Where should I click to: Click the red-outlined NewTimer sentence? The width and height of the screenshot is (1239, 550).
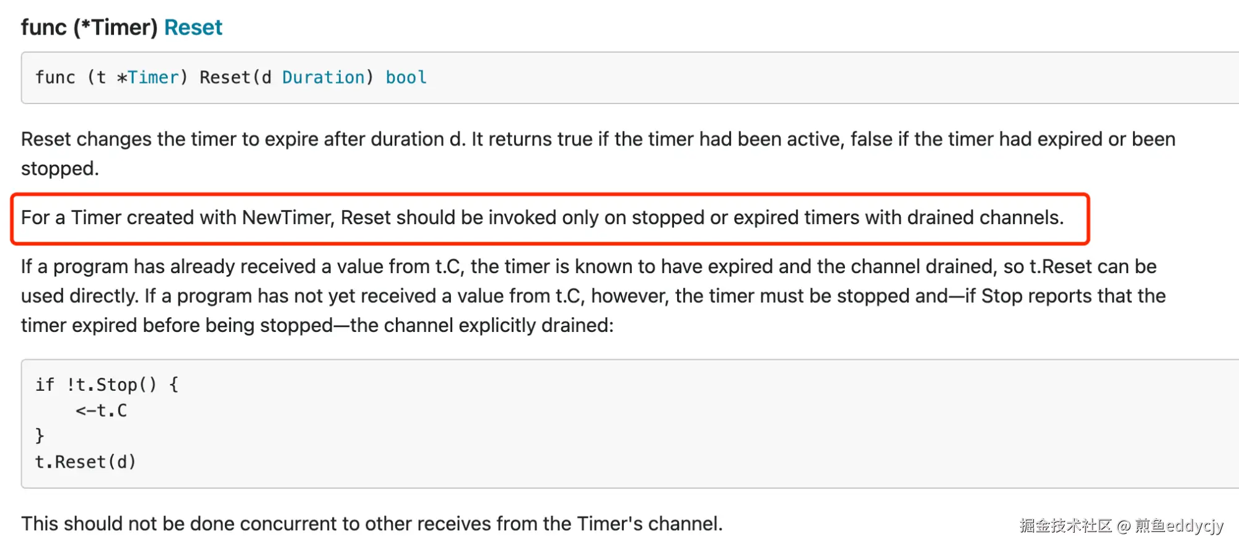542,218
